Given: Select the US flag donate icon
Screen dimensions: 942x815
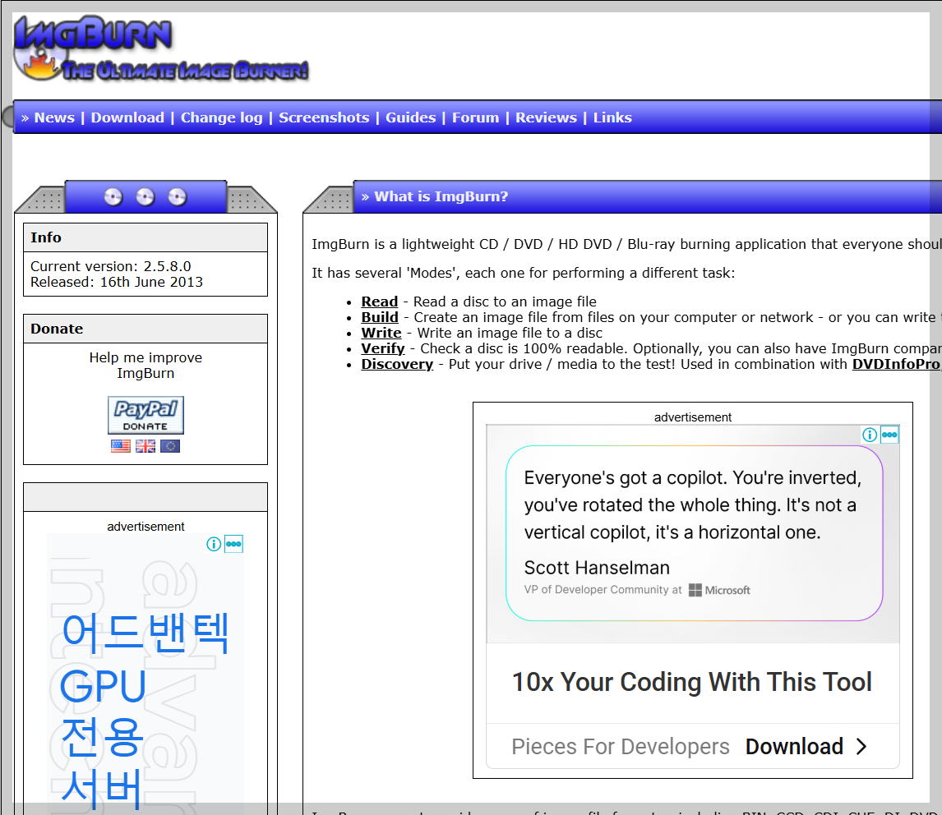Looking at the screenshot, I should 121,446.
